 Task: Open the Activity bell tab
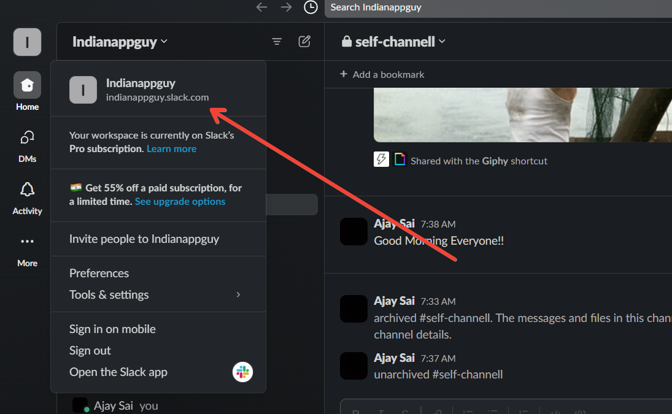(x=27, y=199)
